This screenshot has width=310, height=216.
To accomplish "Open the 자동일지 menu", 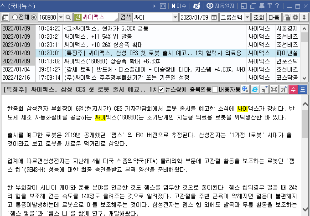I will [x=221, y=6].
